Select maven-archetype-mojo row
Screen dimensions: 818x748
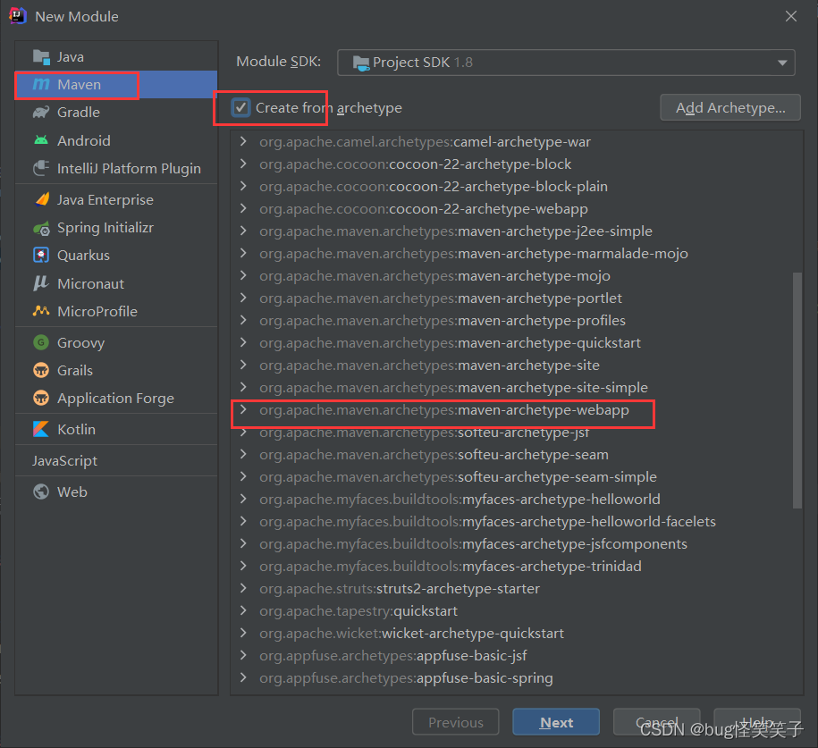coord(517,276)
